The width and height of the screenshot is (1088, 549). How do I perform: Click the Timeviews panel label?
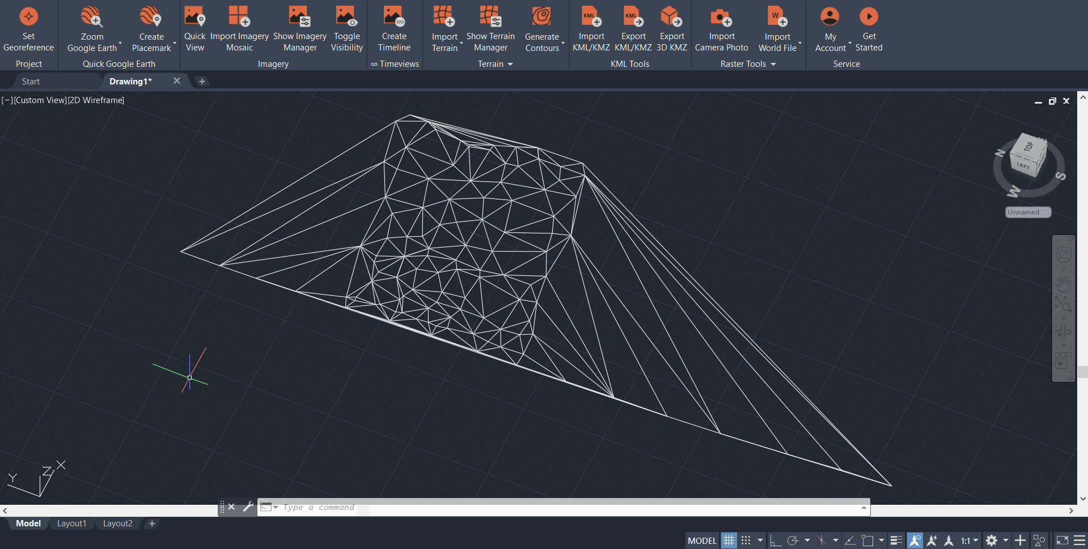pos(395,64)
